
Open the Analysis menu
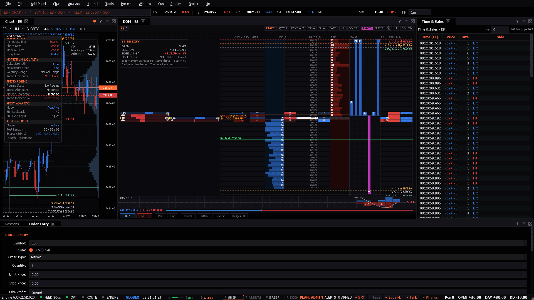(x=74, y=4)
